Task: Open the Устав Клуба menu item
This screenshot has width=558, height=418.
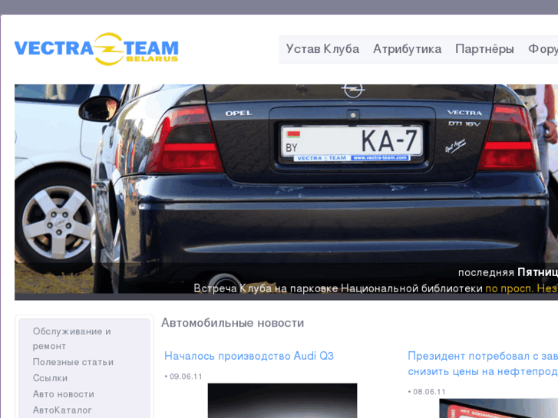Action: (322, 49)
